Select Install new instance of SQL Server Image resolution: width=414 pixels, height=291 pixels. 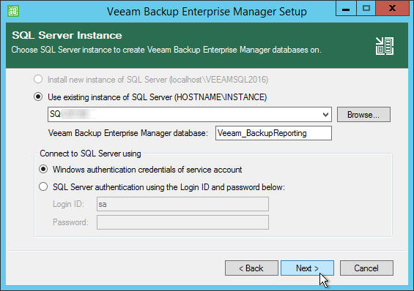[38, 79]
